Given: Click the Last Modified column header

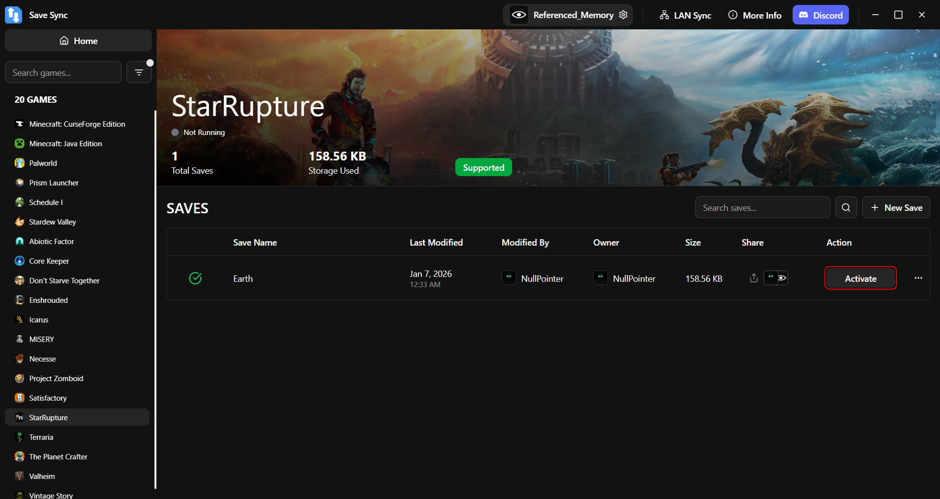Looking at the screenshot, I should 436,242.
